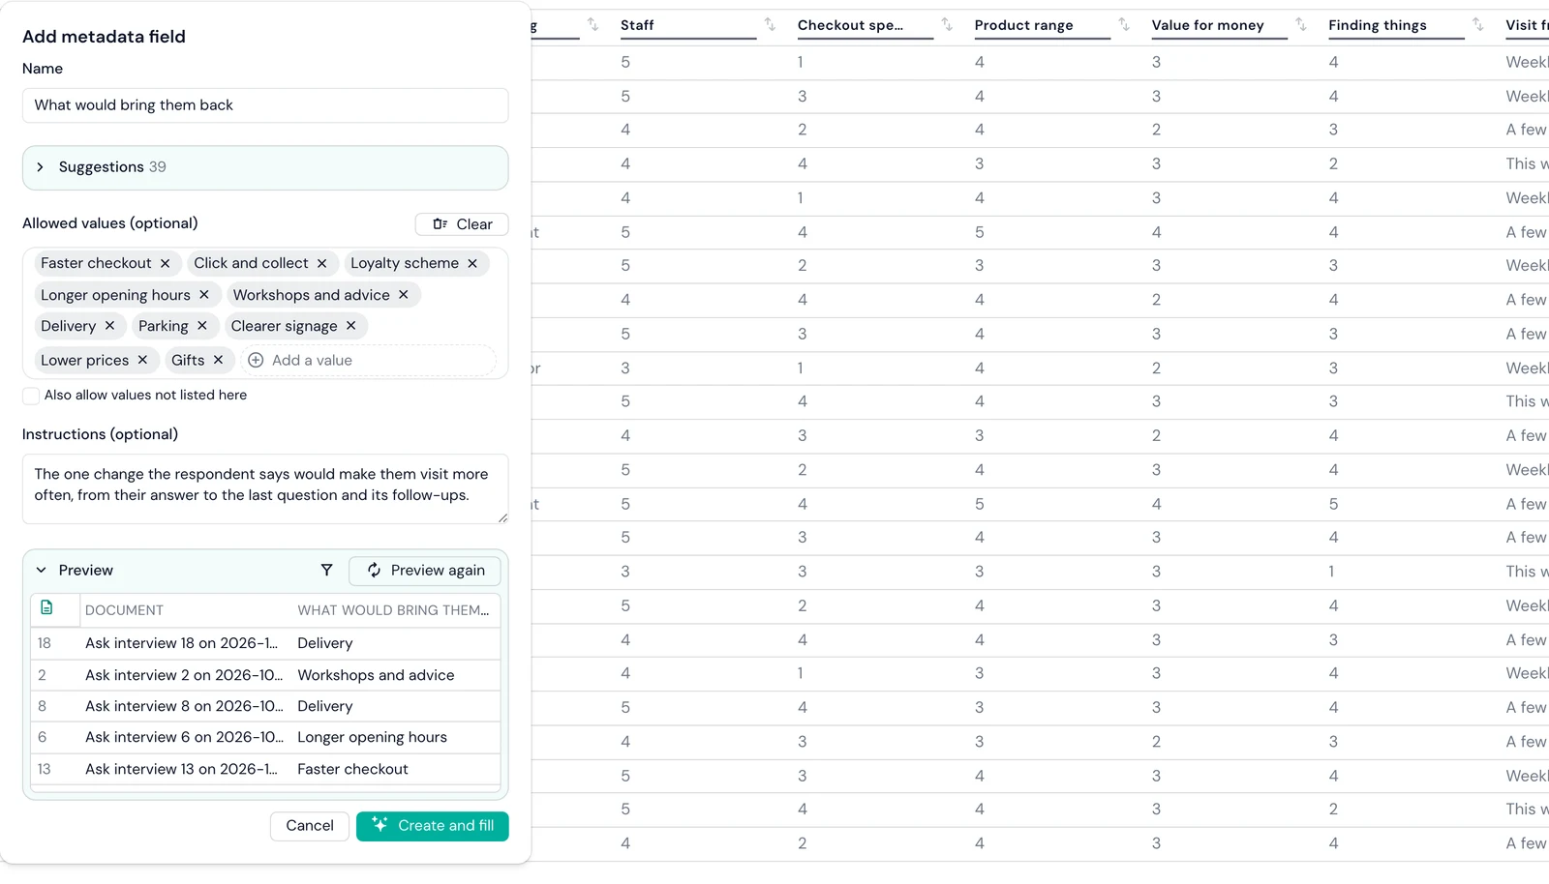Sort by the Finding things column

coord(1478,24)
